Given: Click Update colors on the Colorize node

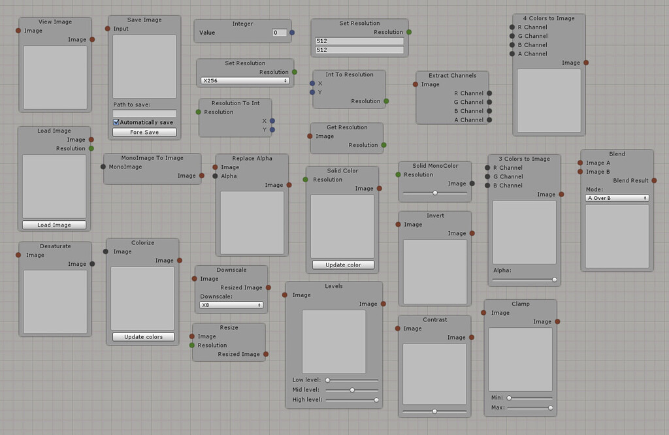Looking at the screenshot, I should pyautogui.click(x=142, y=336).
